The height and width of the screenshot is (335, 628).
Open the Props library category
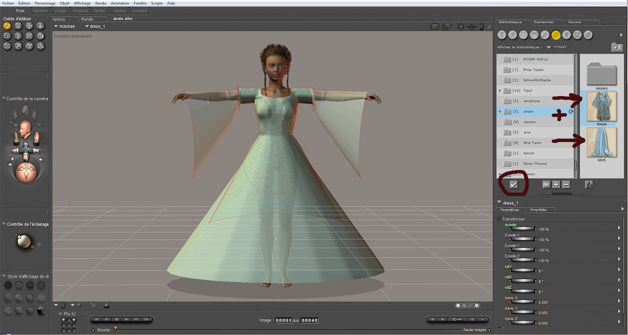(556, 35)
